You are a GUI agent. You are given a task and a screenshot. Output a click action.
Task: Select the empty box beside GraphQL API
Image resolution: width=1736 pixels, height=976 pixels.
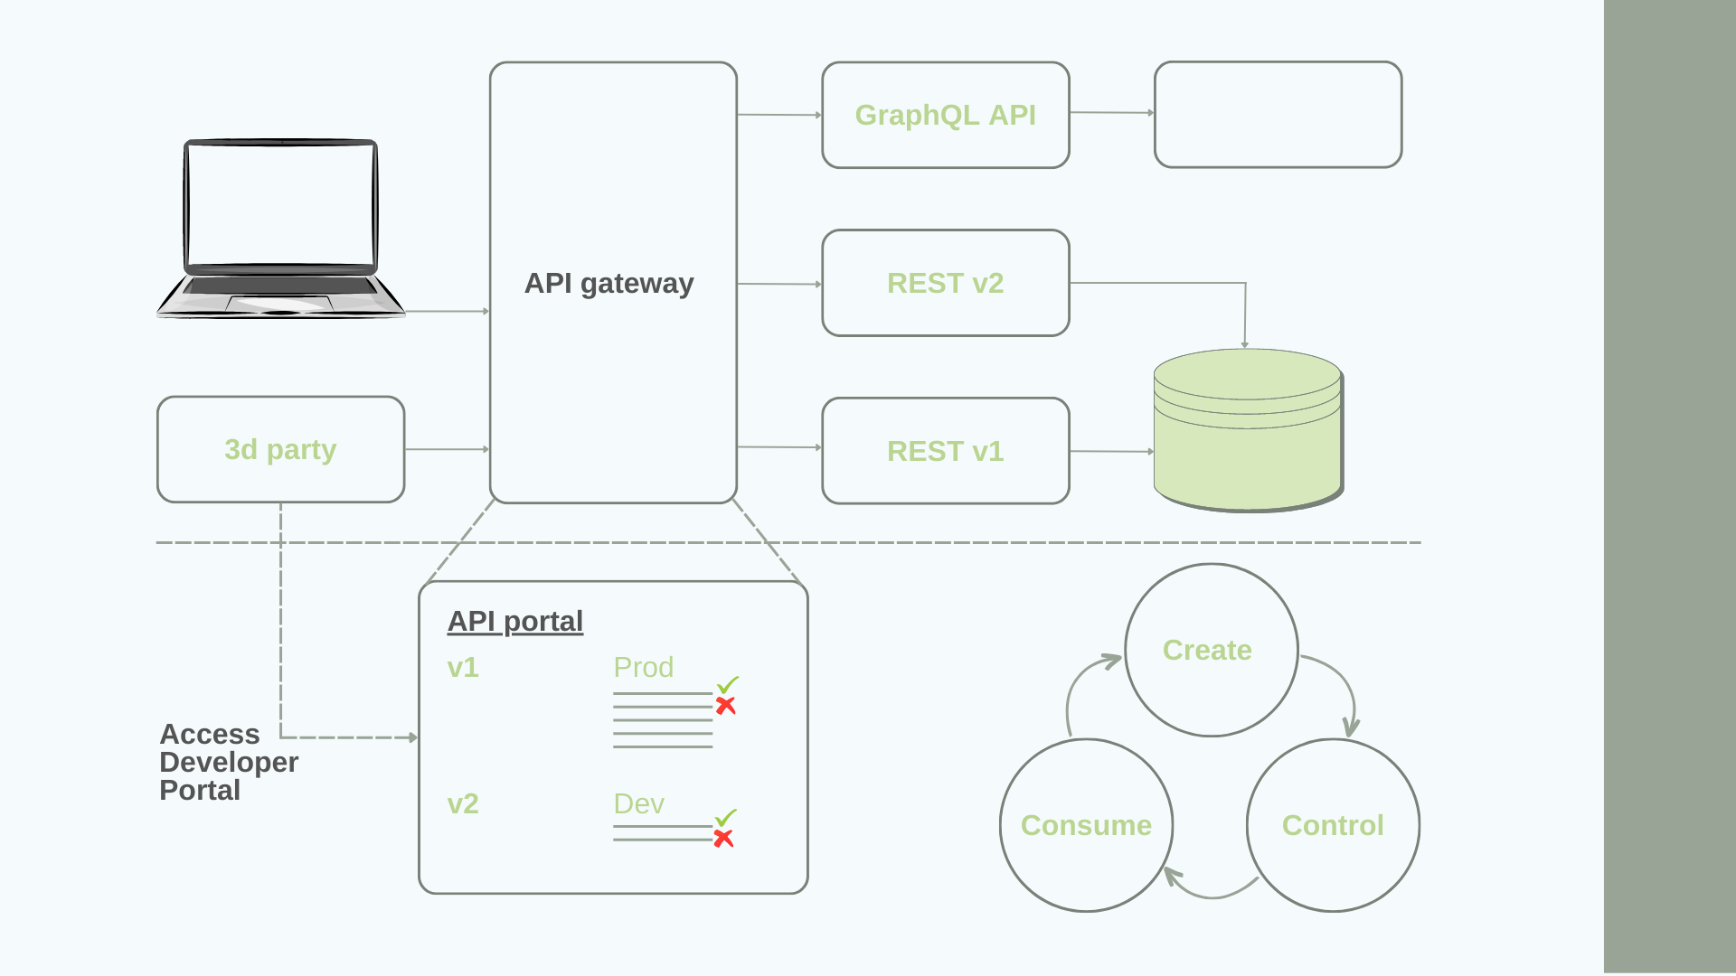pyautogui.click(x=1278, y=114)
